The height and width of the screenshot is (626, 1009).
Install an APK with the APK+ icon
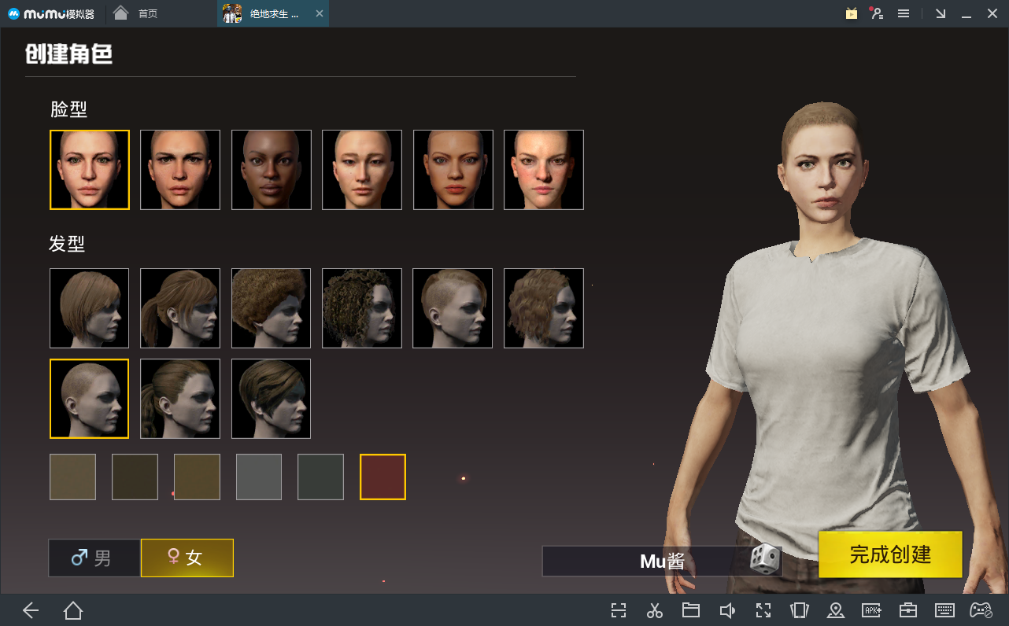tap(872, 610)
